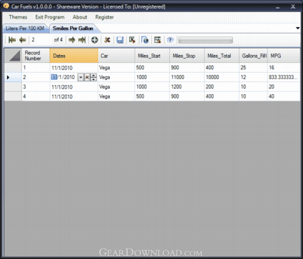Click Miles_Total cell 10000
Viewport: 303px width, 259px height.
tap(222, 77)
